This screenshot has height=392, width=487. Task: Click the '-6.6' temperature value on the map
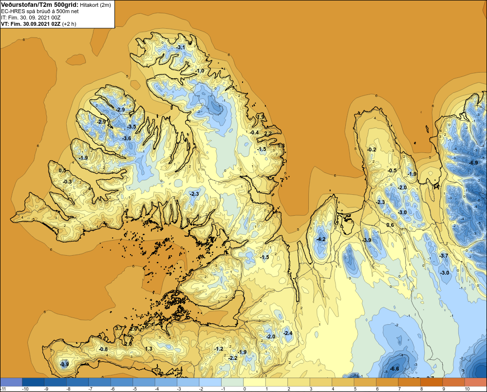click(394, 369)
